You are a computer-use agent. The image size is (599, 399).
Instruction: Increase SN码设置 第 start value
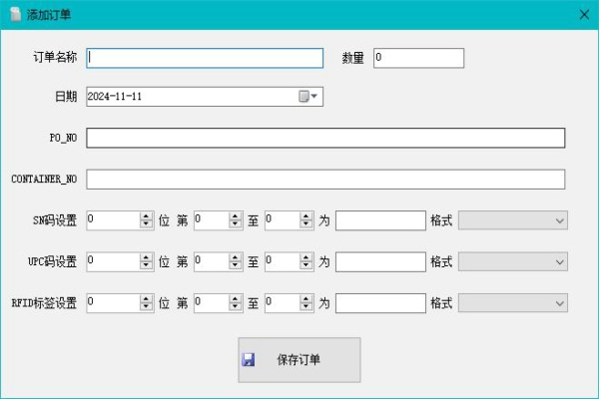pyautogui.click(x=236, y=216)
